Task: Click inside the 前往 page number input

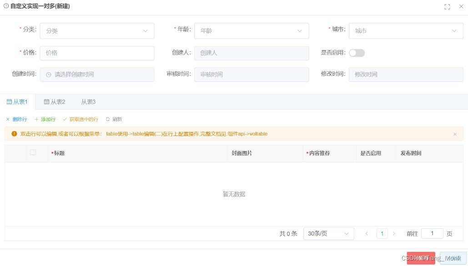Action: pyautogui.click(x=432, y=233)
